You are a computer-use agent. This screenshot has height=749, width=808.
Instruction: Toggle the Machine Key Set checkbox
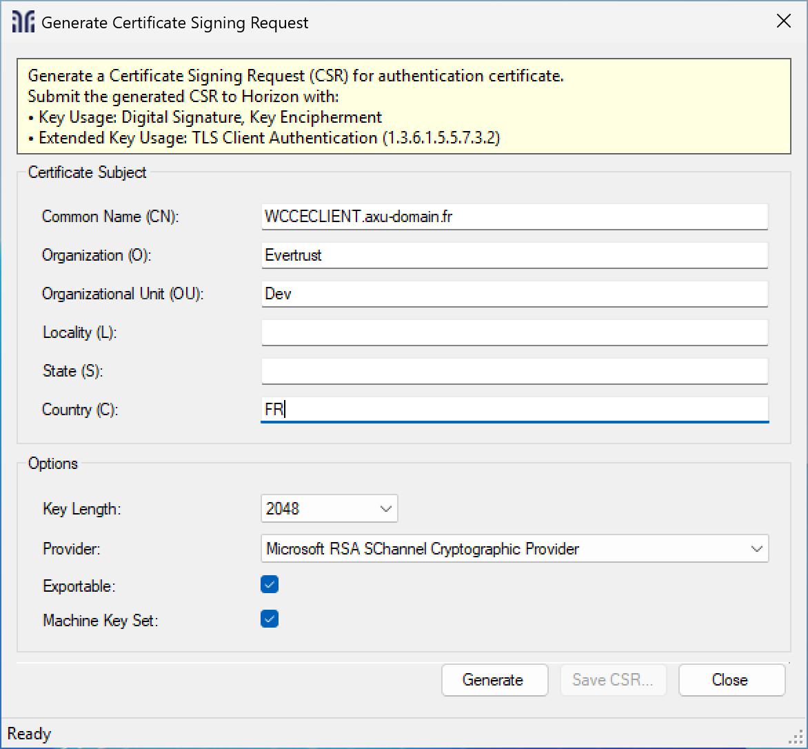(x=270, y=619)
